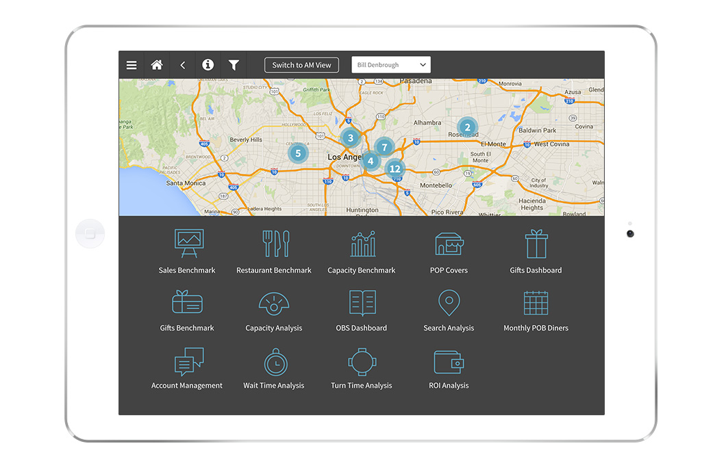The width and height of the screenshot is (726, 472).
Task: Click the Beverly Hills label on map
Action: (x=246, y=140)
